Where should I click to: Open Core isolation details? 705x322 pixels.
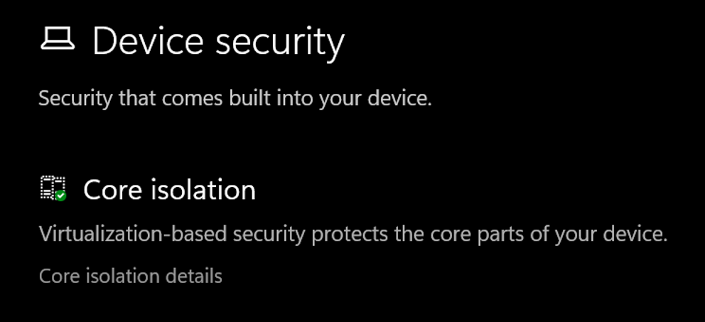pyautogui.click(x=131, y=276)
